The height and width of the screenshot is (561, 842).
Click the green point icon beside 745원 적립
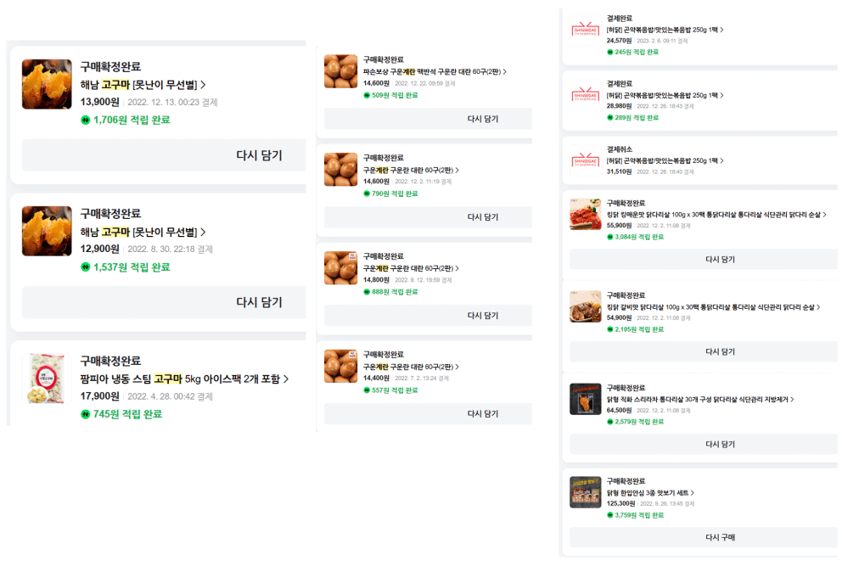pos(86,414)
